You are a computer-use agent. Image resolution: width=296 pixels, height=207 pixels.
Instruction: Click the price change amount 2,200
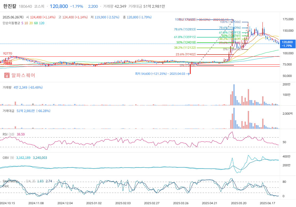click(93, 6)
